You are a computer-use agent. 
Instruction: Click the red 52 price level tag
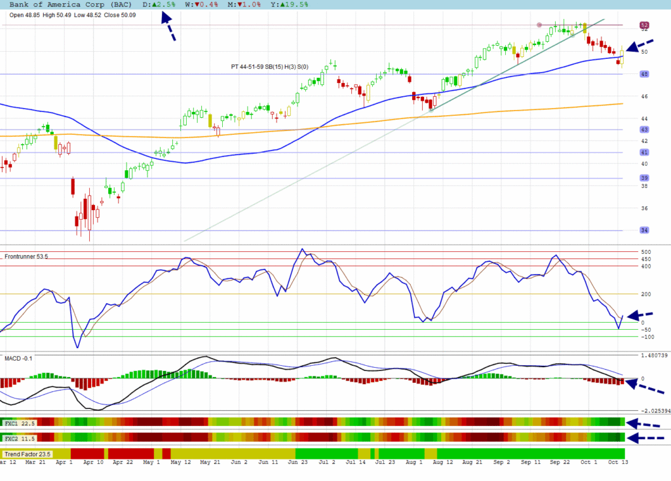(x=644, y=25)
